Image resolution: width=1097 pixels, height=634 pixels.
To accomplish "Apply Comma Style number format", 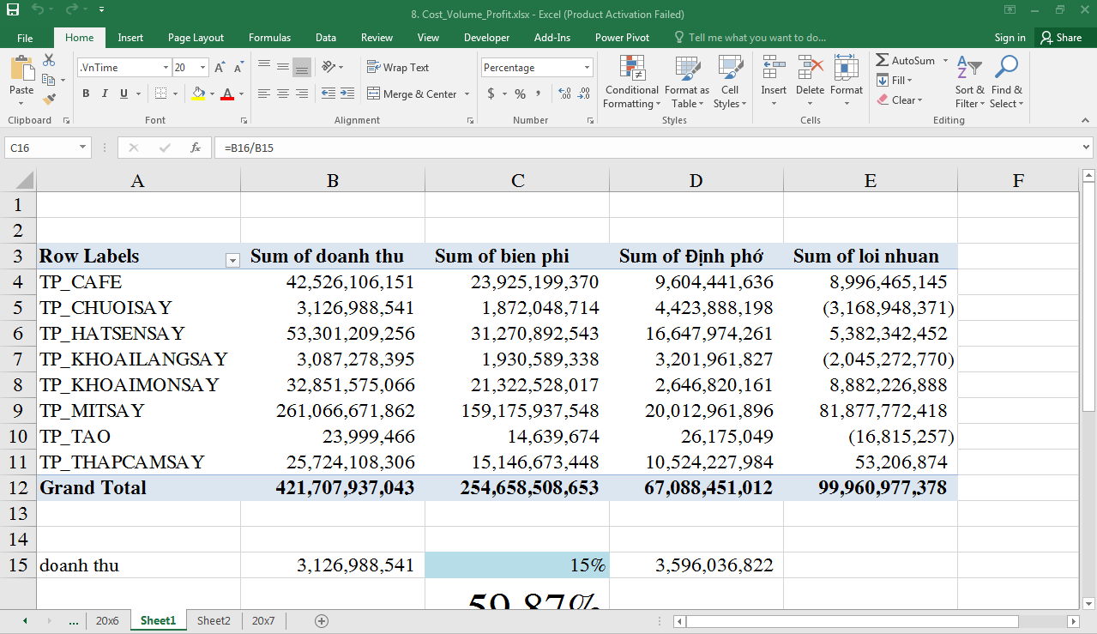I will pos(539,94).
